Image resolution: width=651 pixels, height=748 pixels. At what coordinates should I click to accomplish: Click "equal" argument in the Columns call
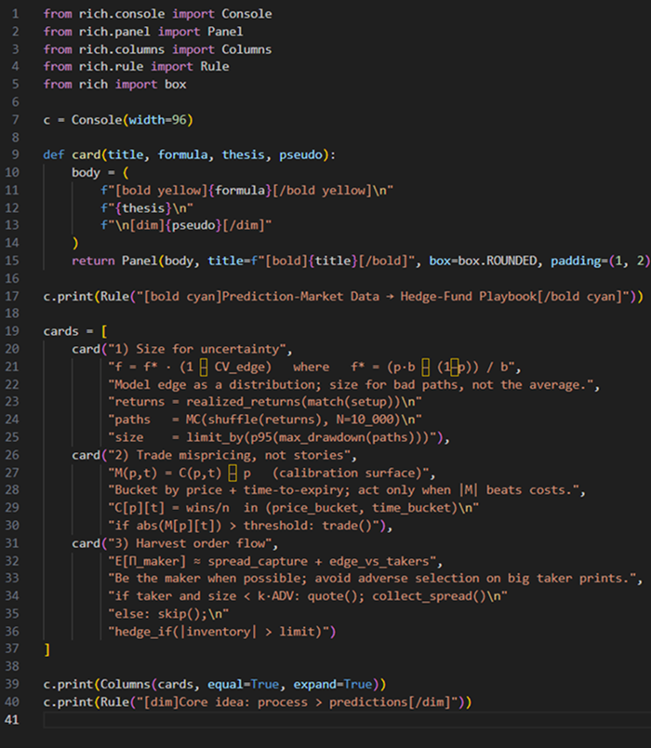tap(225, 685)
